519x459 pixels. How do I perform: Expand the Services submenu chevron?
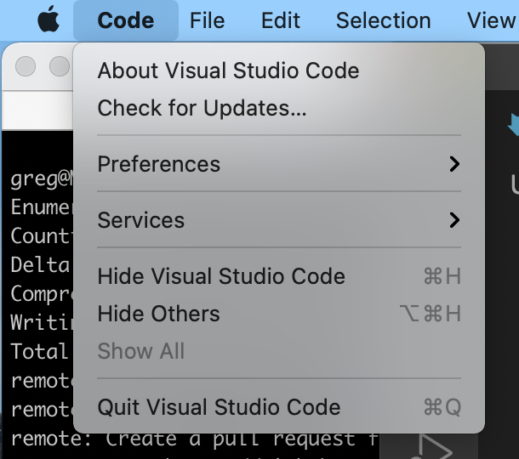454,220
